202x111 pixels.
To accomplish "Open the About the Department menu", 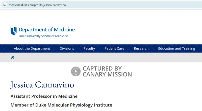I will click(x=32, y=48).
